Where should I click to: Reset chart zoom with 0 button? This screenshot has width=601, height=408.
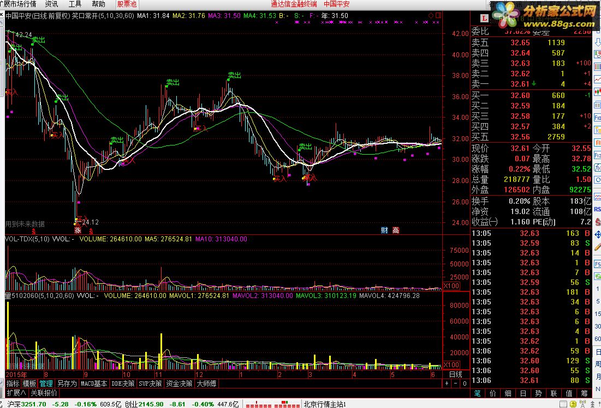465,383
